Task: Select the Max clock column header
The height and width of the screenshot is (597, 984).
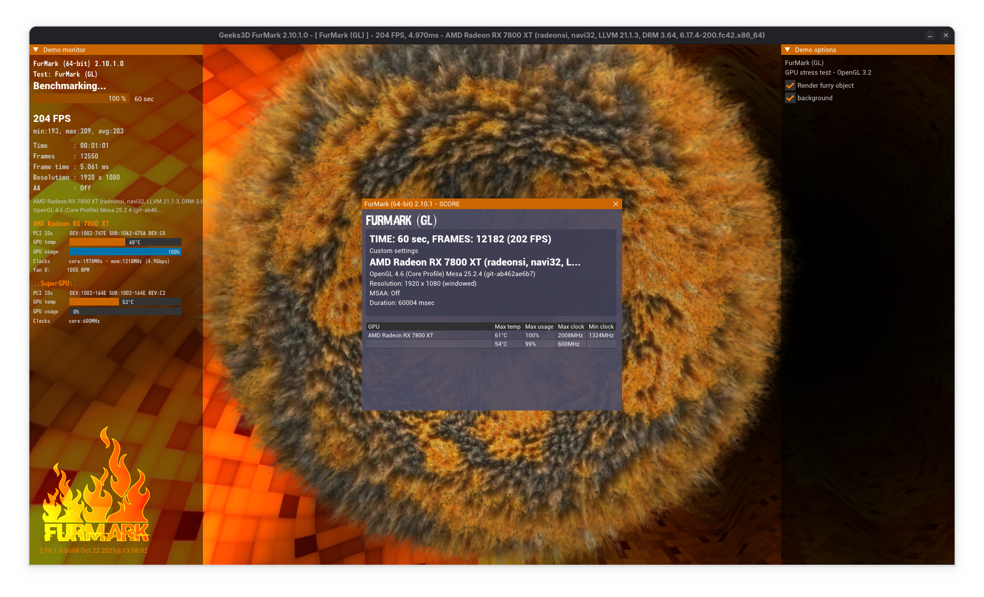Action: [571, 327]
